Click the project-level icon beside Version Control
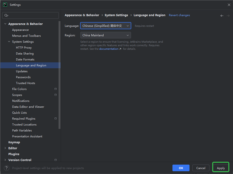This screenshot has width=233, height=174. pos(56,160)
